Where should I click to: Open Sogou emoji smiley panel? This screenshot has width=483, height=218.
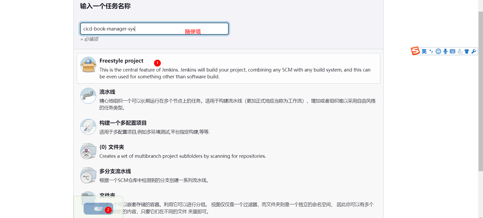point(438,51)
